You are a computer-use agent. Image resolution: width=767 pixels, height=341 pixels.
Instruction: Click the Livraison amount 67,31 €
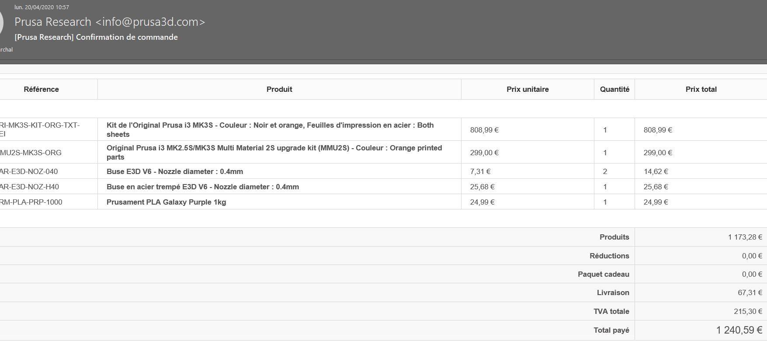coord(750,292)
